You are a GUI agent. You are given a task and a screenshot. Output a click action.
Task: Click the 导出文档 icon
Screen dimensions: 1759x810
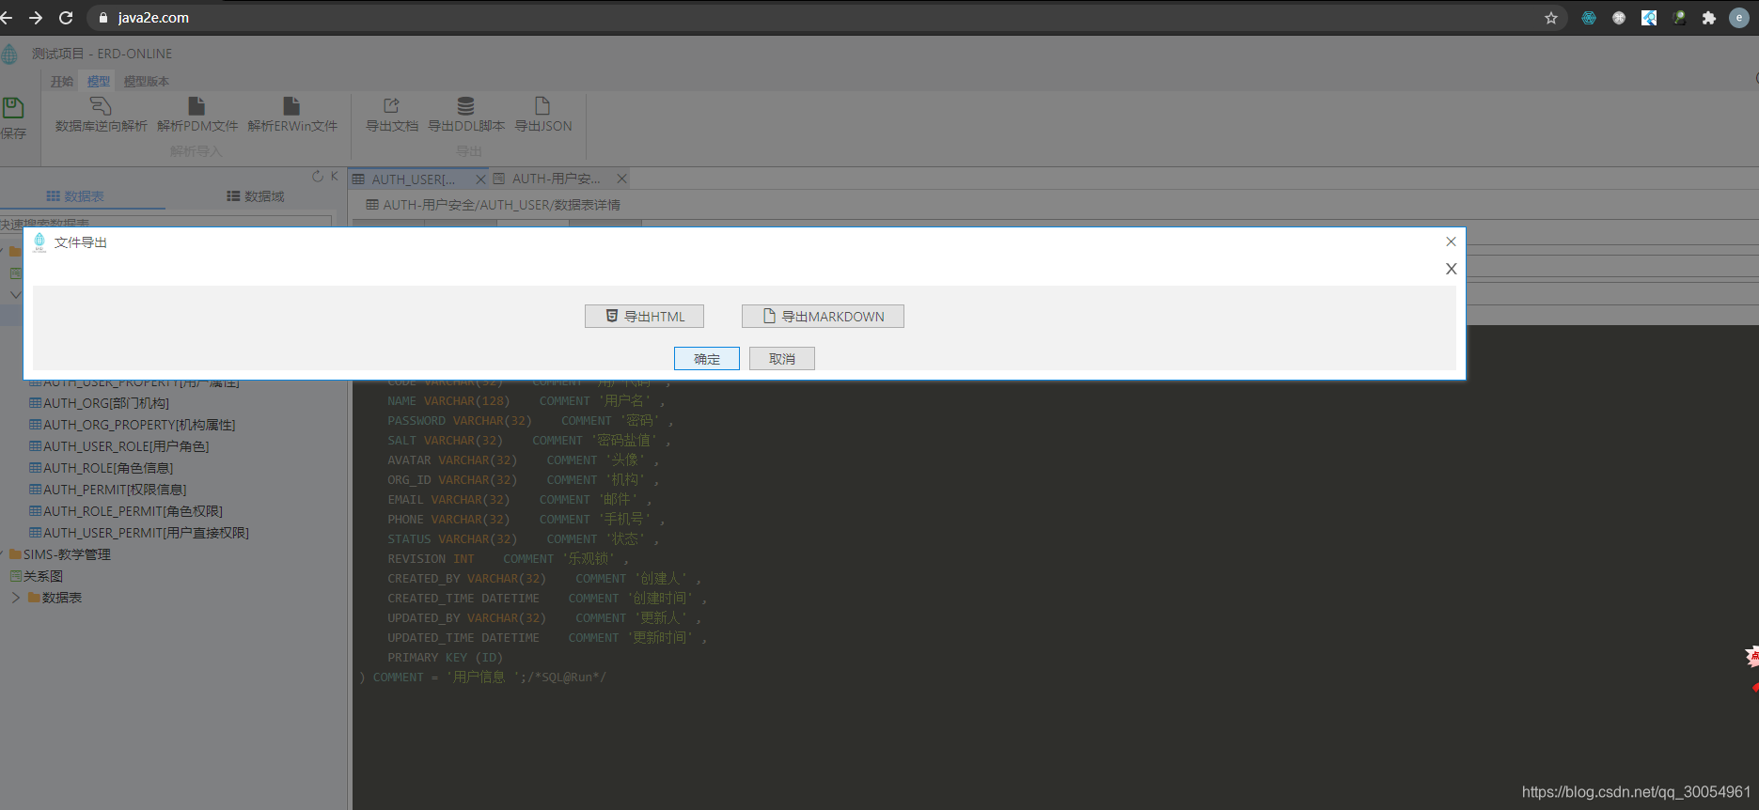[x=391, y=105]
